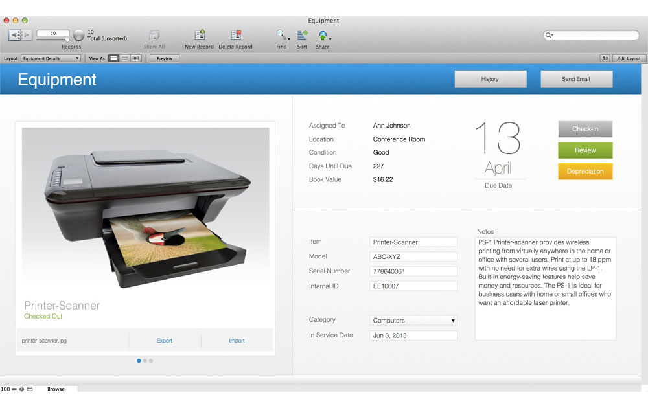Click the Ann Johnson assigned name
The image size is (648, 408).
tap(392, 126)
